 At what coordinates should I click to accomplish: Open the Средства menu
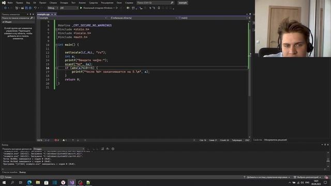(x=93, y=3)
